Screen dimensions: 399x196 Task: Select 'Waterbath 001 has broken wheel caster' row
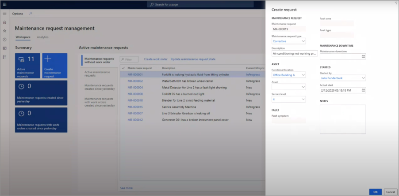click(x=192, y=81)
